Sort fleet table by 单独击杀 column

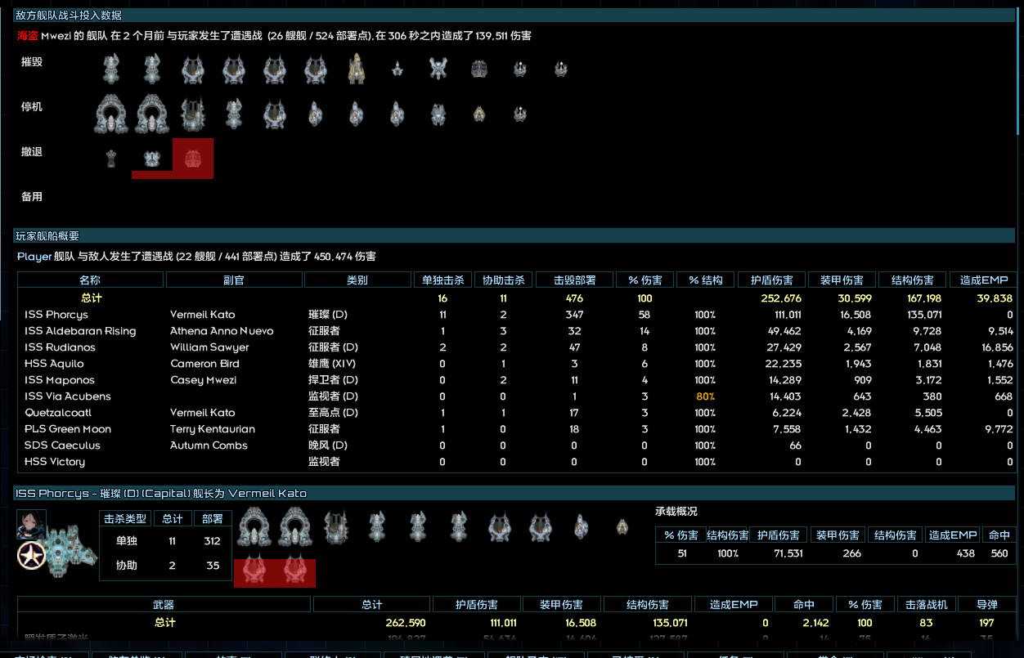coord(442,280)
